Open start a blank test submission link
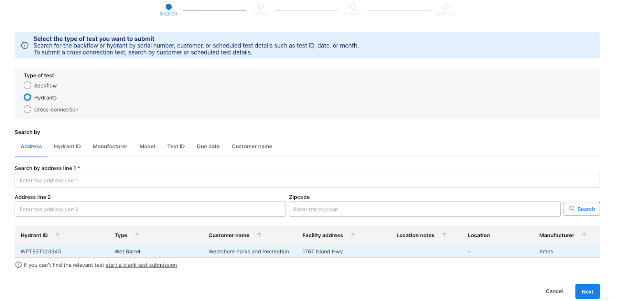Image resolution: width=623 pixels, height=301 pixels. coord(141,265)
